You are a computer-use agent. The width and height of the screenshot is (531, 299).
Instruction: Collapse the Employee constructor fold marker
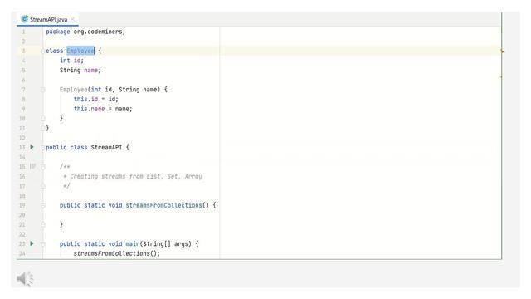tap(43, 90)
